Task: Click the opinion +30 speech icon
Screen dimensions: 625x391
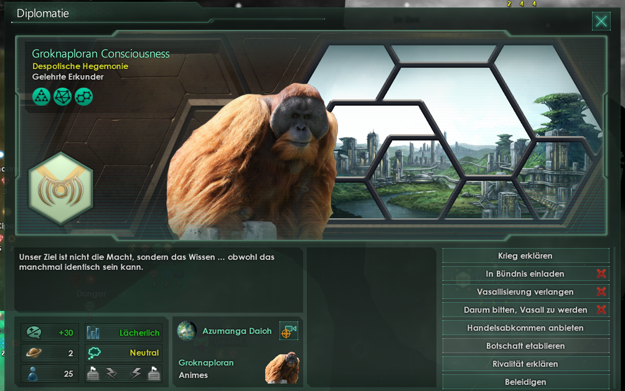Action: click(x=34, y=333)
